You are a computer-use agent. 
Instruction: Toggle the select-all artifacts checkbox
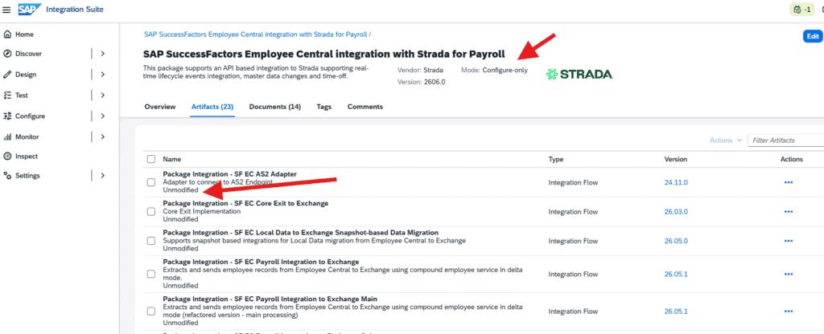(151, 160)
